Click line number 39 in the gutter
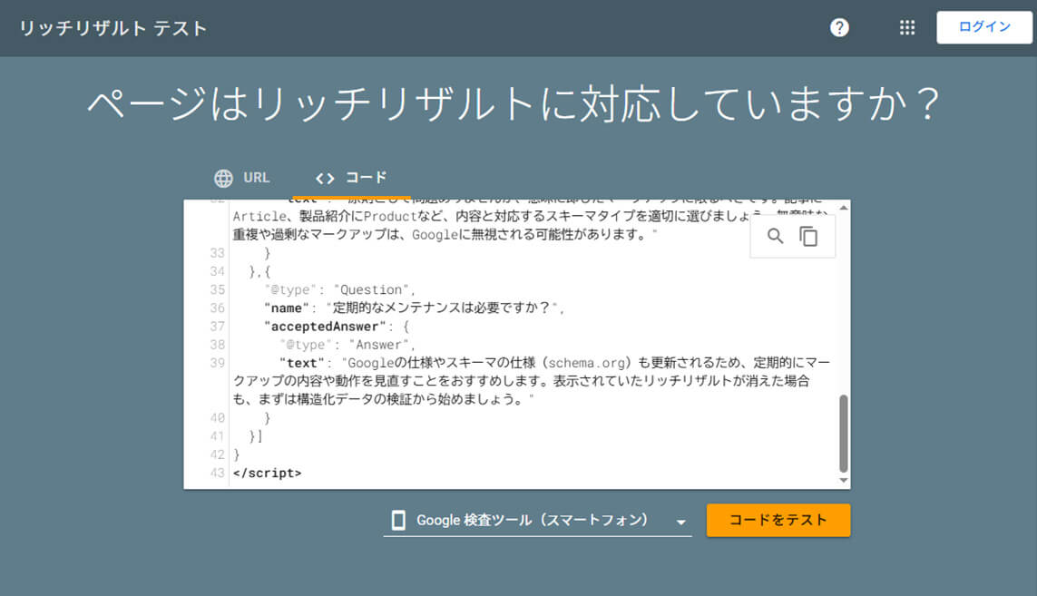 point(217,363)
